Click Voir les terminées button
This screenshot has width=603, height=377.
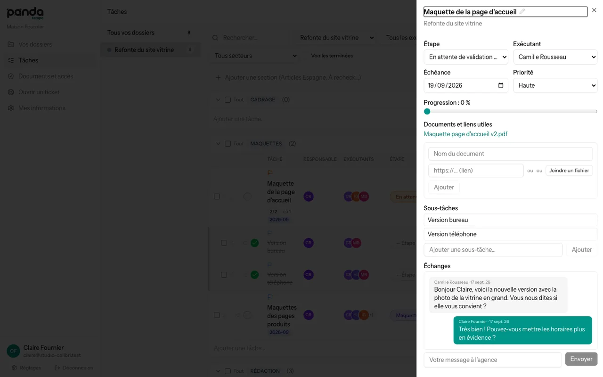point(332,56)
